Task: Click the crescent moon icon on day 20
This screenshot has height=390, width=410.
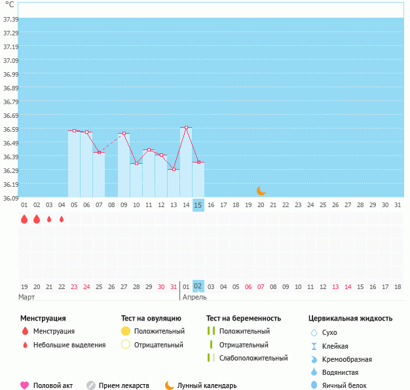Action: pos(261,190)
